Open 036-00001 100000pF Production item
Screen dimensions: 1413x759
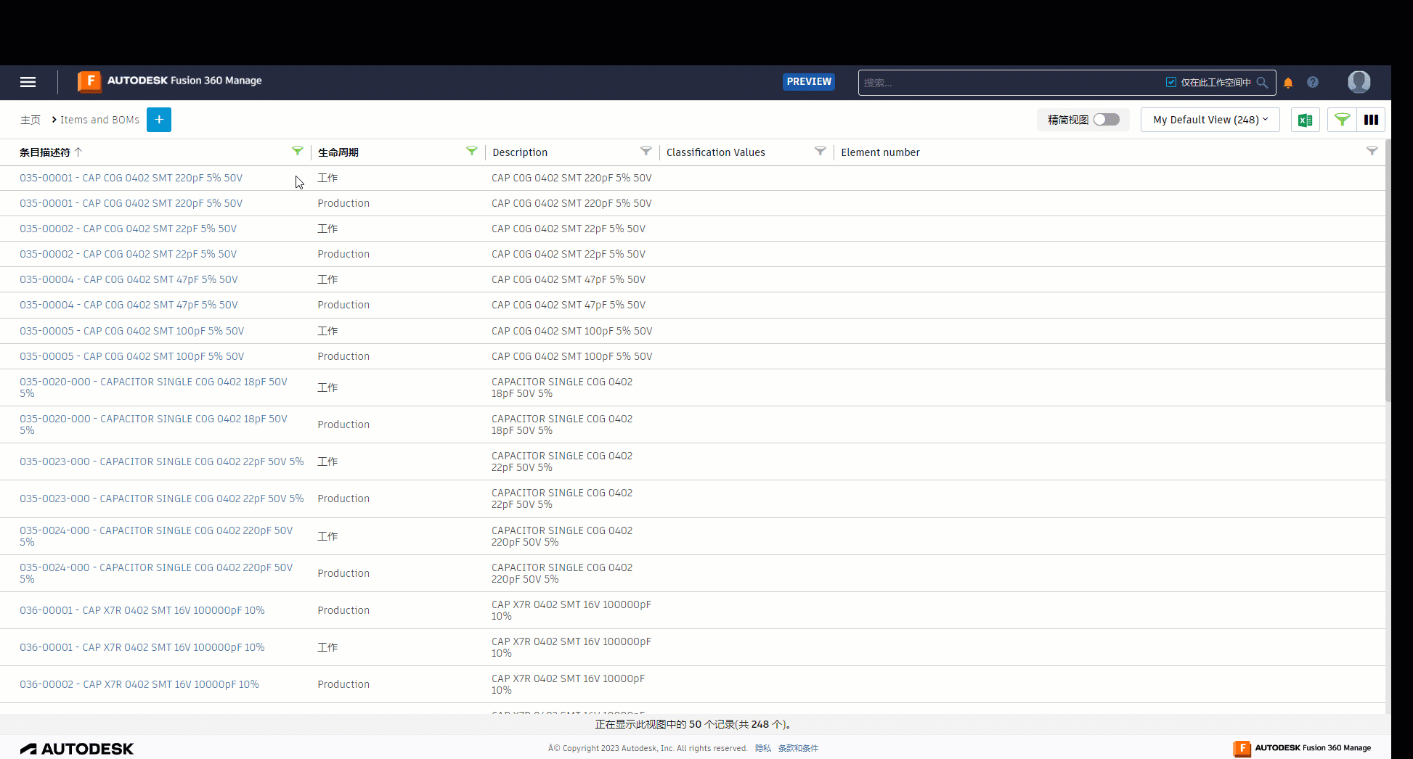point(142,610)
